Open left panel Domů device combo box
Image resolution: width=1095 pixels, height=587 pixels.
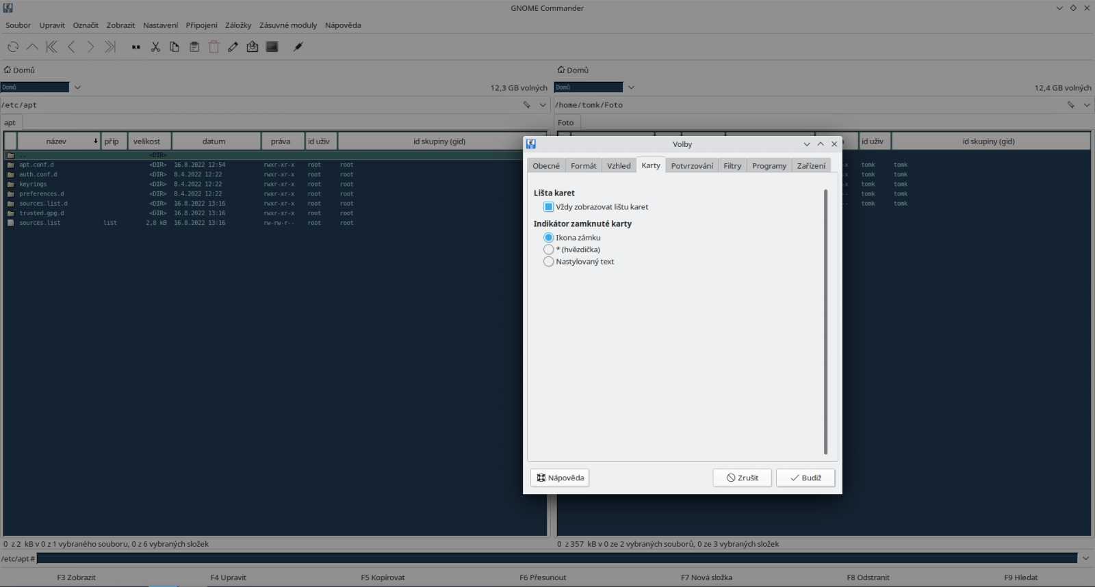coord(35,87)
